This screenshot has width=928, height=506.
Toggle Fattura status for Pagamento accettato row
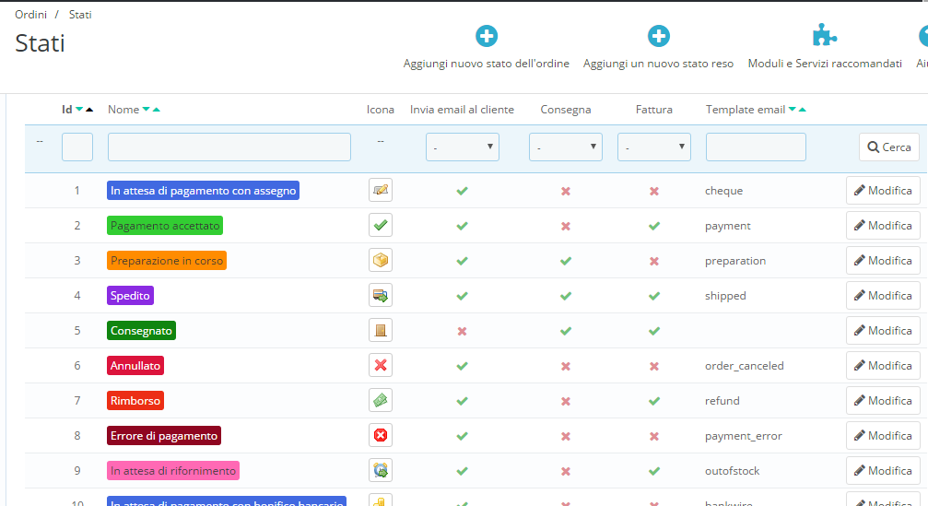point(654,226)
